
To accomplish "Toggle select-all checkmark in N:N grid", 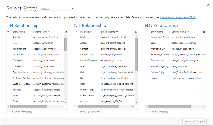I will pos(147,32).
